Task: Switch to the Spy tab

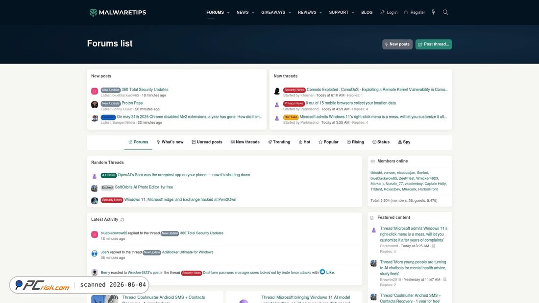Action: click(404, 142)
